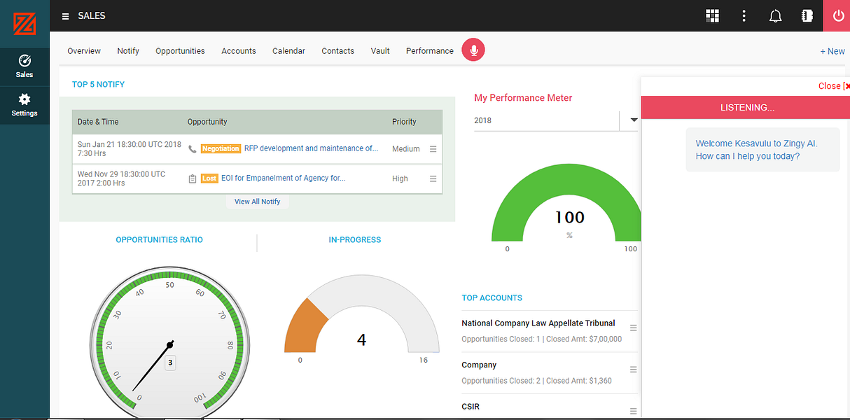The height and width of the screenshot is (420, 850).
Task: Click clipboard icon in Lost row
Action: [193, 178]
